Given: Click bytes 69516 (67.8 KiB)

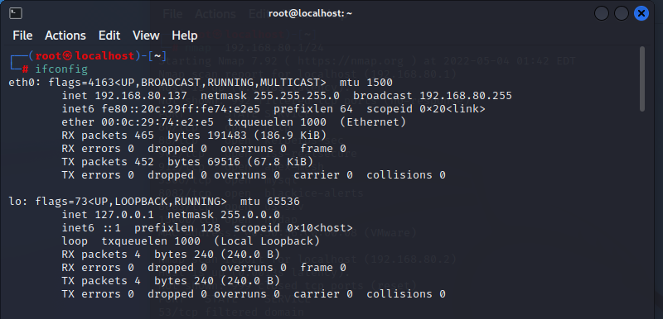Looking at the screenshot, I should (x=240, y=162).
